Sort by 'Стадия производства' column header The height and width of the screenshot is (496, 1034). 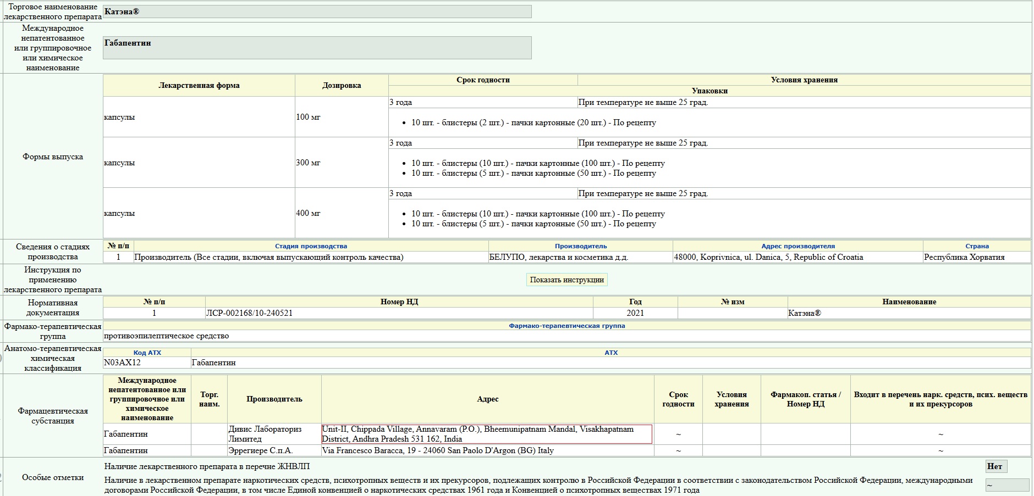(311, 246)
